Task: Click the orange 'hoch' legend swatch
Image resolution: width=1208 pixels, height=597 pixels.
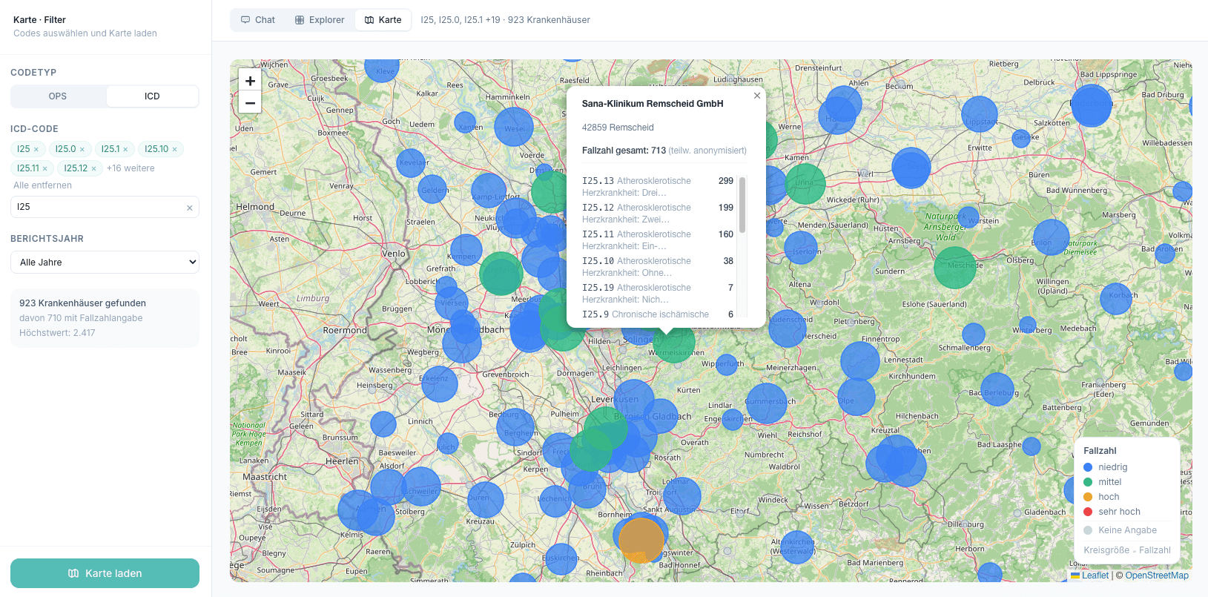Action: pos(1088,497)
